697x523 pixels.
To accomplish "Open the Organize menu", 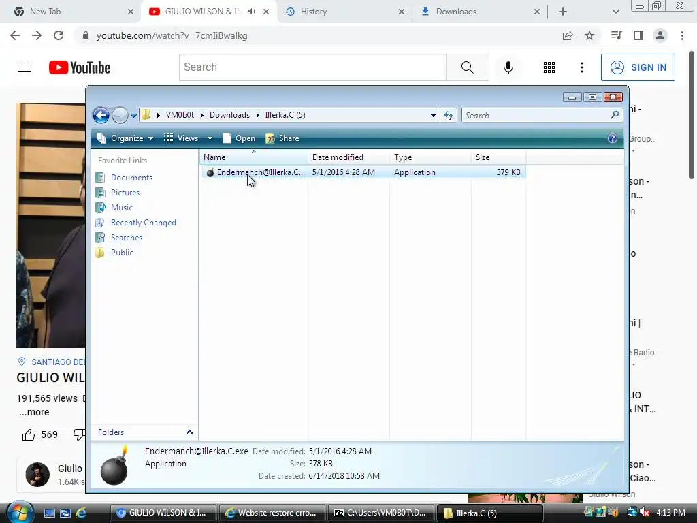I will (125, 138).
